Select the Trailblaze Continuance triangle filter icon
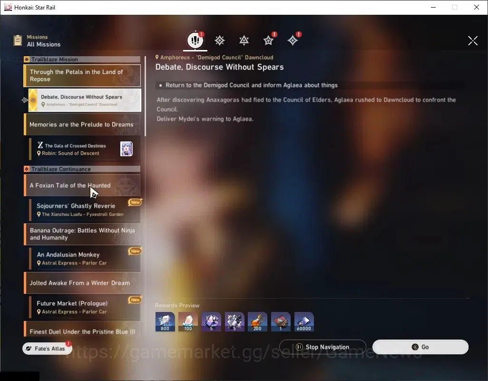This screenshot has width=488, height=381. [x=244, y=40]
